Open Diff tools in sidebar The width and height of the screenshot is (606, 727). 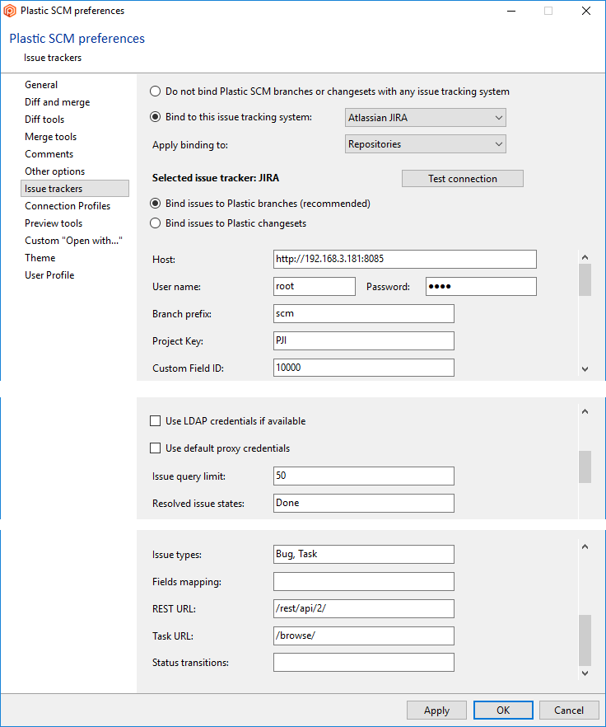coord(44,120)
